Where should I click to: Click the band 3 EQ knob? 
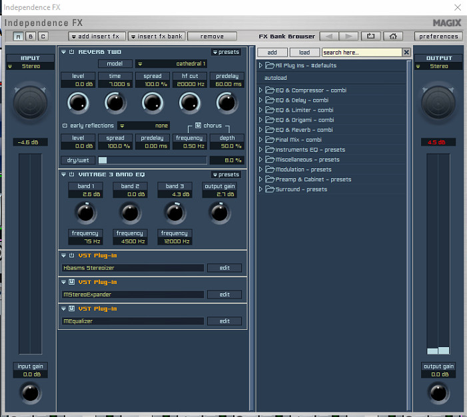[174, 212]
